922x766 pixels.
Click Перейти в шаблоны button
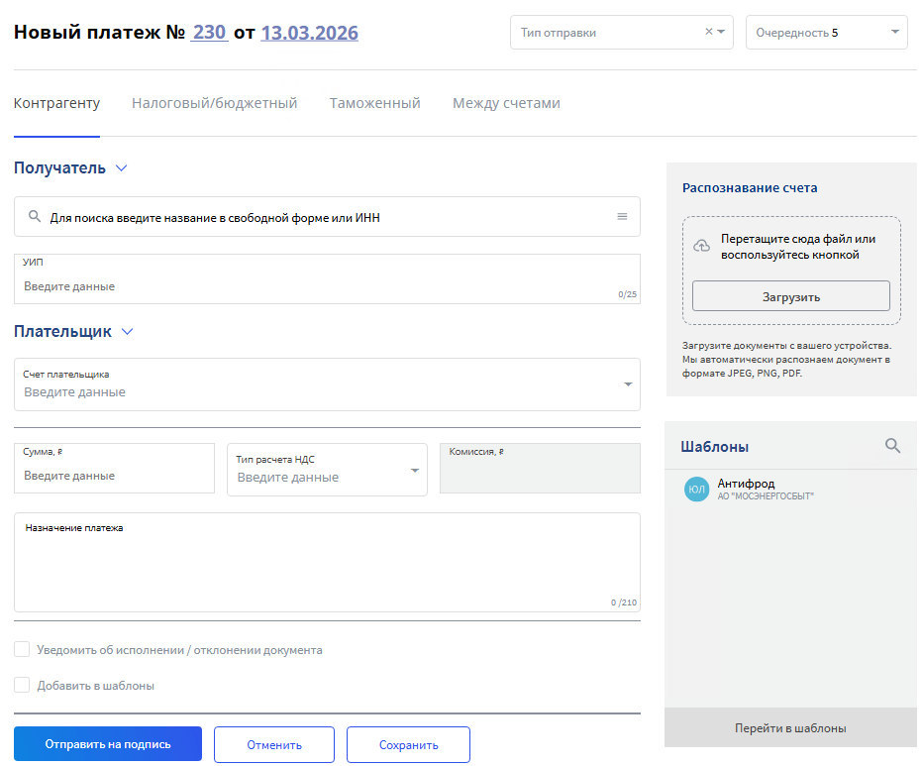click(x=790, y=727)
